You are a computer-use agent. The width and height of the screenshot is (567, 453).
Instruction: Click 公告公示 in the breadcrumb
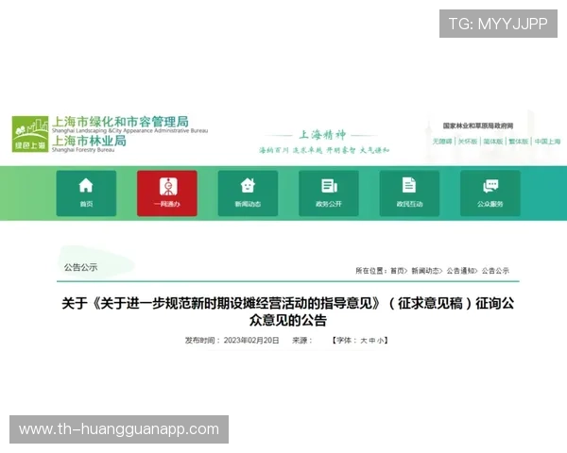point(495,271)
